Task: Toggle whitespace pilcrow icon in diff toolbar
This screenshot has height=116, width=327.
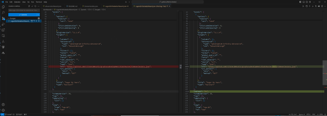Action: pyautogui.click(x=316, y=6)
